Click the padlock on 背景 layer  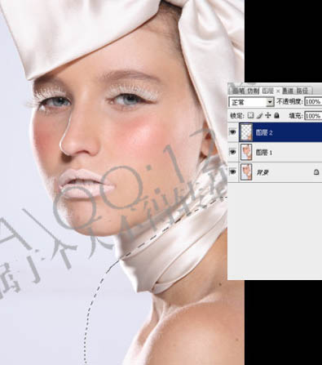pos(316,172)
